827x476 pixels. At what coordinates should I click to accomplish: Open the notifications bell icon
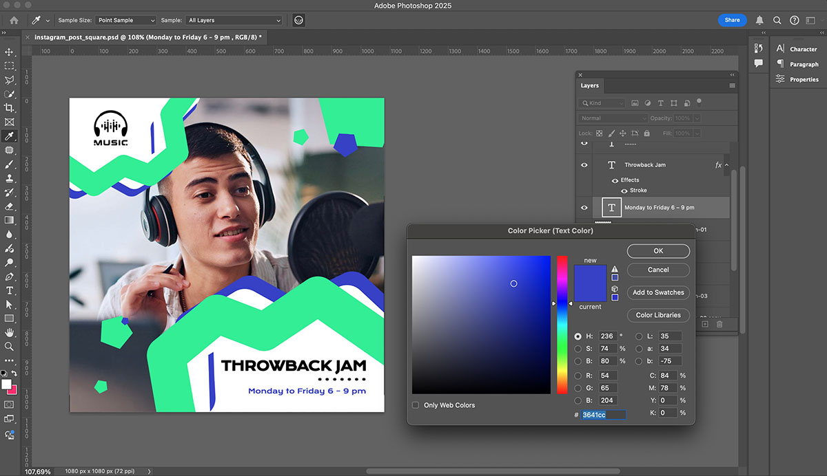[759, 21]
